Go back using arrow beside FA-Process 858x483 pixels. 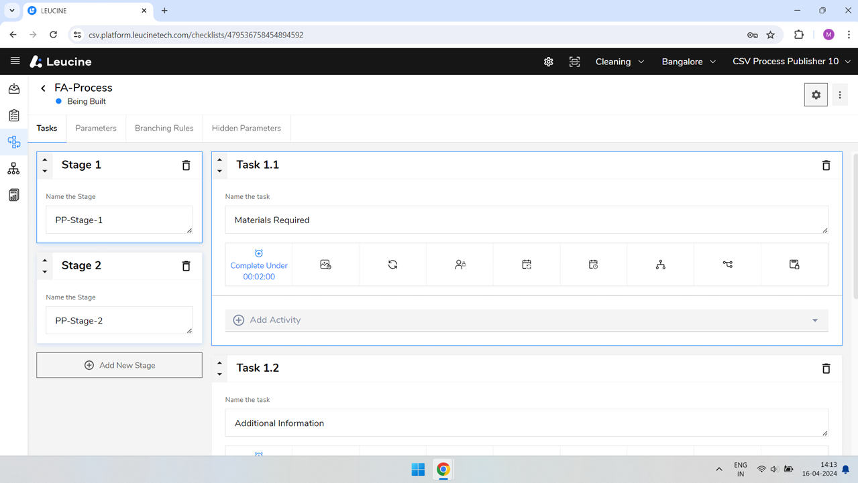(x=44, y=88)
